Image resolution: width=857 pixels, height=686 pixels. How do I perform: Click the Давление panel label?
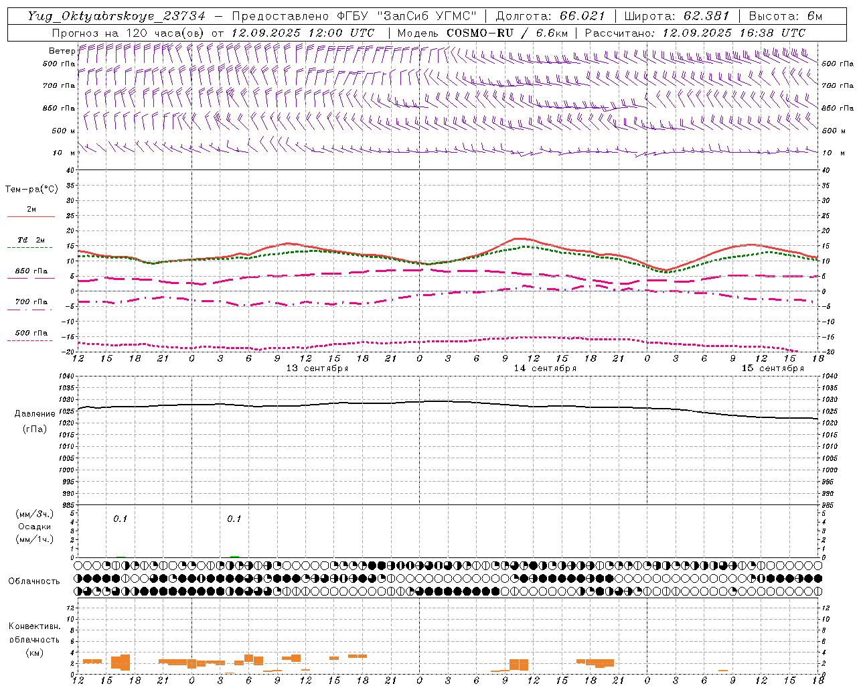tap(34, 414)
